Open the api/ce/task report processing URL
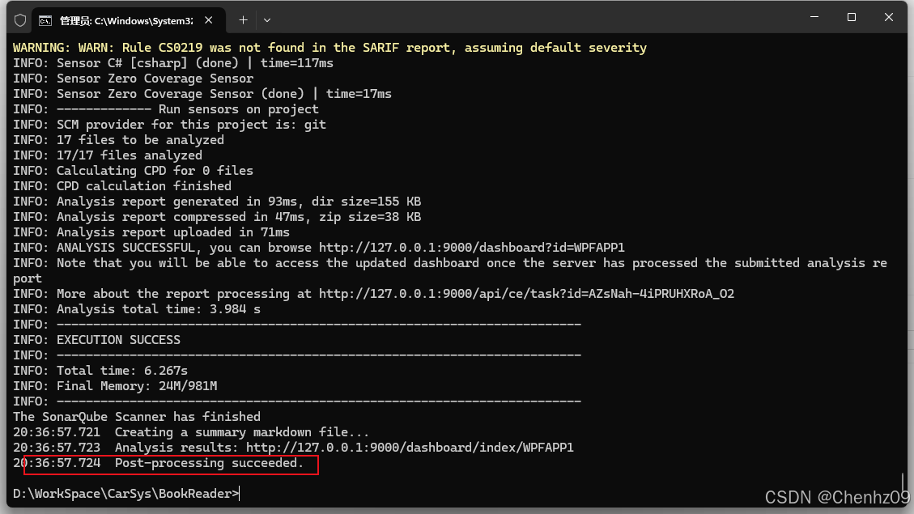 coord(526,294)
